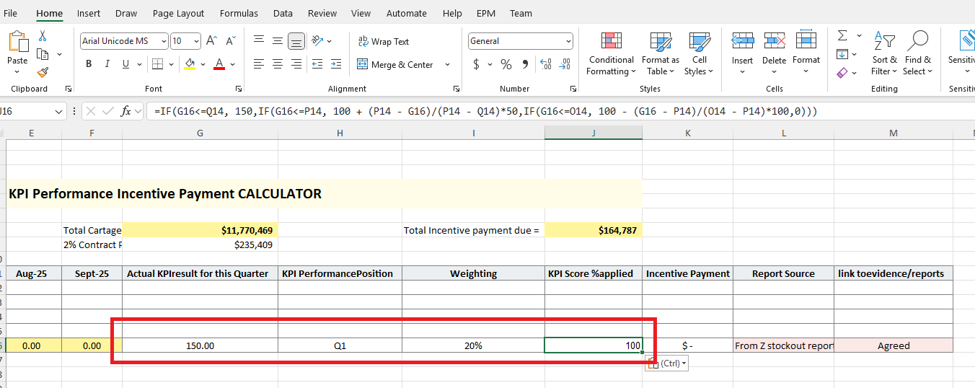Click the Cut scissors icon
Screen dimensions: 975x388
tap(43, 36)
